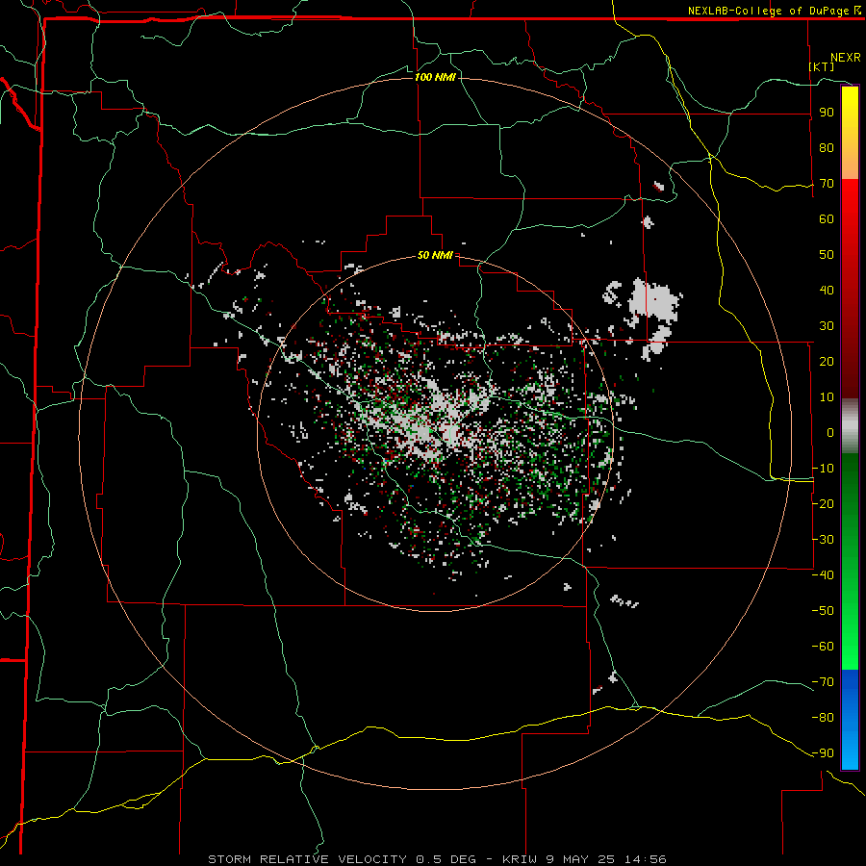Click the -80 value on velocity scale
The height and width of the screenshot is (866, 866).
(x=823, y=718)
